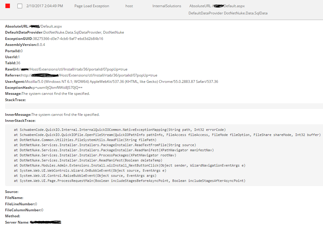Select the 'Page Load Exception' log type text
The height and width of the screenshot is (229, 323).
pos(92,6)
